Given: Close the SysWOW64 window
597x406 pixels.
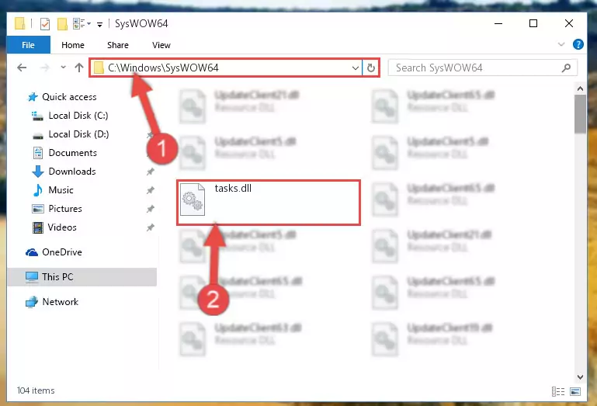Looking at the screenshot, I should pos(569,23).
